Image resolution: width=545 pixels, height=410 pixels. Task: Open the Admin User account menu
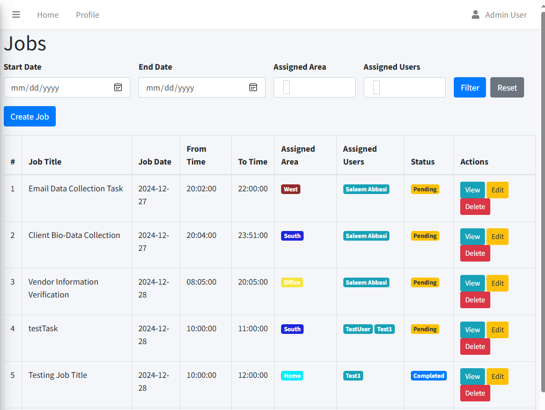pos(499,15)
